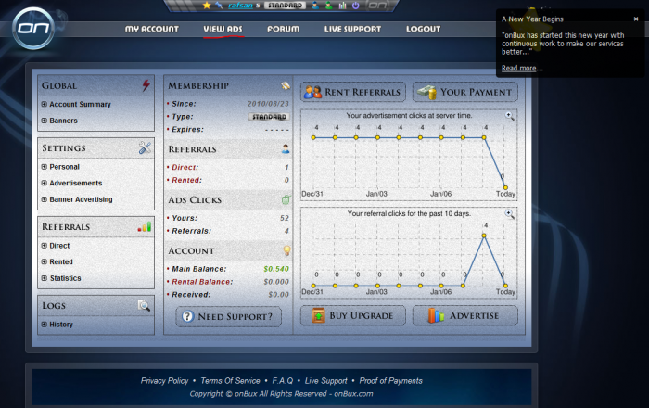
Task: Click the tools icon in Settings panel
Action: (145, 147)
